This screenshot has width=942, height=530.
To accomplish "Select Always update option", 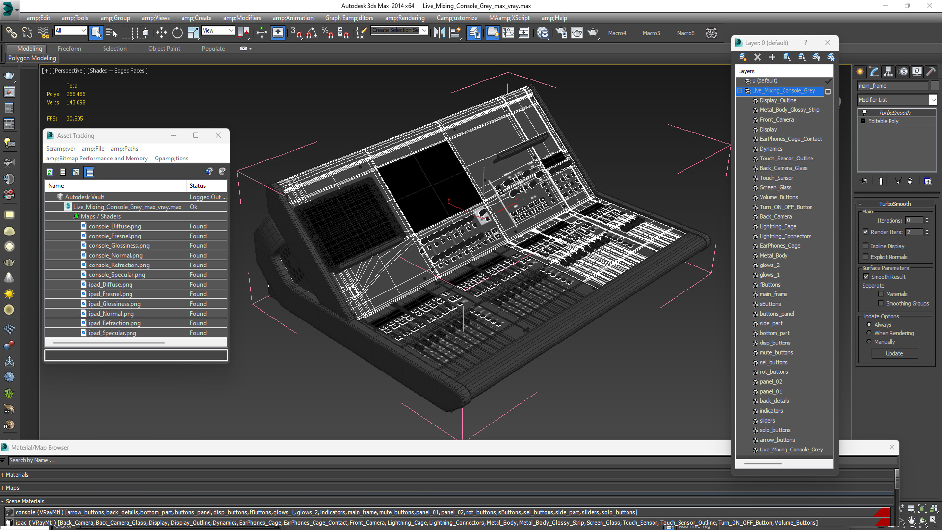I will pyautogui.click(x=869, y=324).
